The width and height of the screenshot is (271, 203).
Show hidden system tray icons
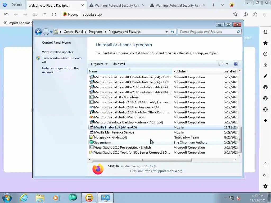[x=225, y=198]
